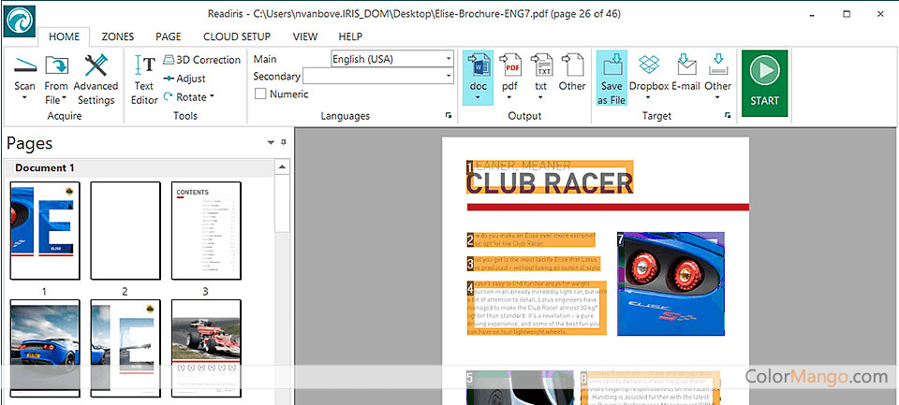This screenshot has height=405, width=899.
Task: Open Pages panel options dropdown arrow
Action: point(271,142)
